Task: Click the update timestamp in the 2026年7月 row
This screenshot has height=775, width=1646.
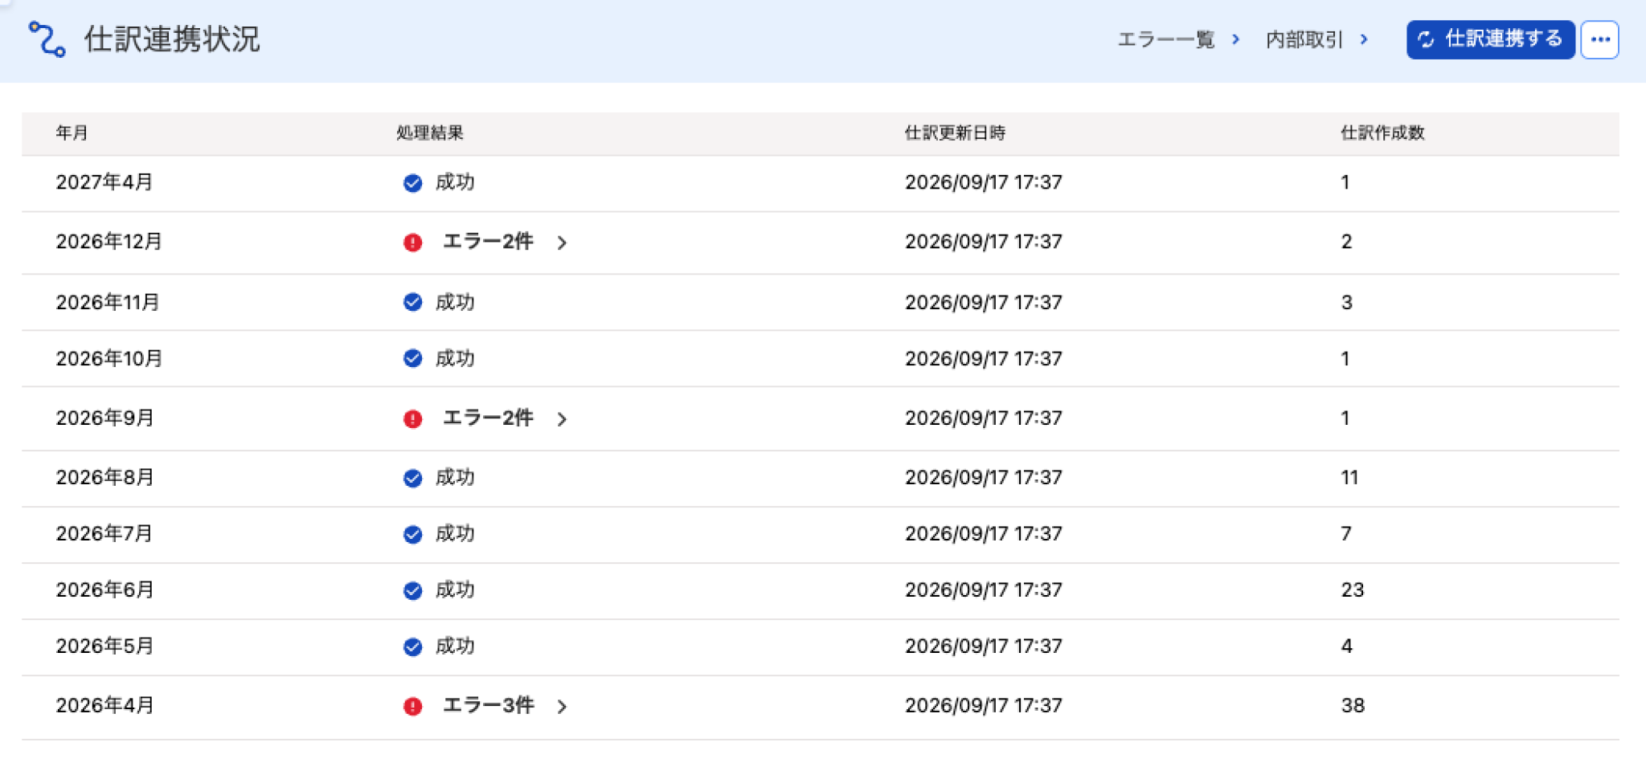Action: point(984,534)
